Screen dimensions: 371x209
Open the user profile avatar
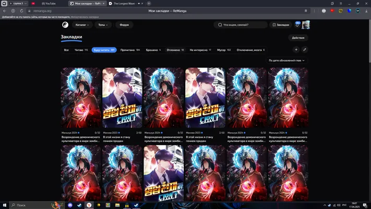tap(306, 25)
